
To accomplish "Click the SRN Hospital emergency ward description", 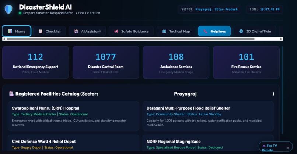I will click(69, 123).
